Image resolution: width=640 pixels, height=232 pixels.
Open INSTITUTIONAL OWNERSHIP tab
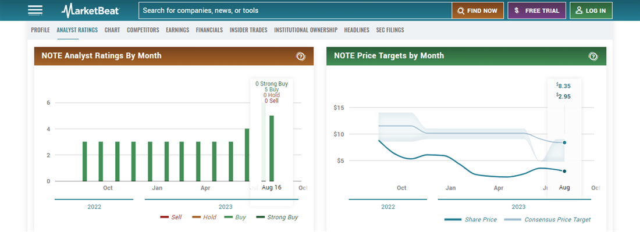[305, 30]
